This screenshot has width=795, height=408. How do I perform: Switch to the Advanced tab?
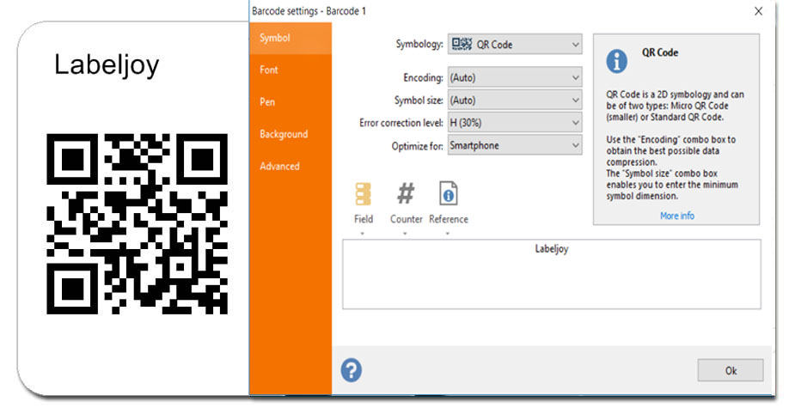click(x=290, y=166)
